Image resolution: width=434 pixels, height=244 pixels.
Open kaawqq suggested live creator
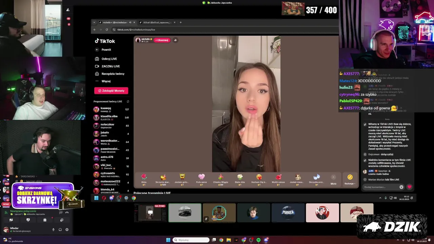pos(111,109)
